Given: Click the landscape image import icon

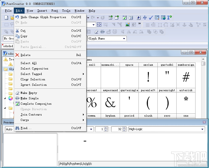Looking at the screenshot, I should [x=127, y=25].
